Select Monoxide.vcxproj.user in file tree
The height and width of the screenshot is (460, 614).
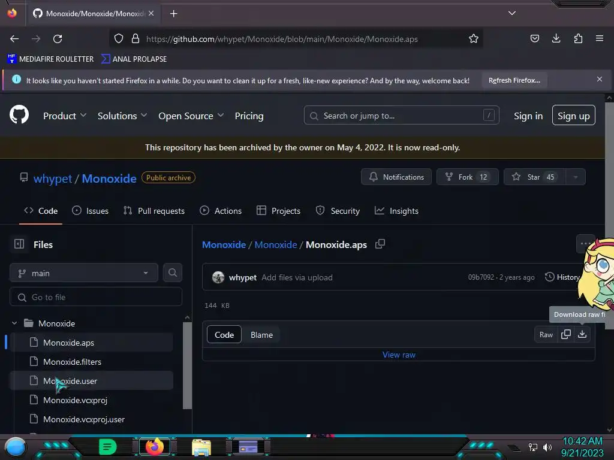point(91,419)
